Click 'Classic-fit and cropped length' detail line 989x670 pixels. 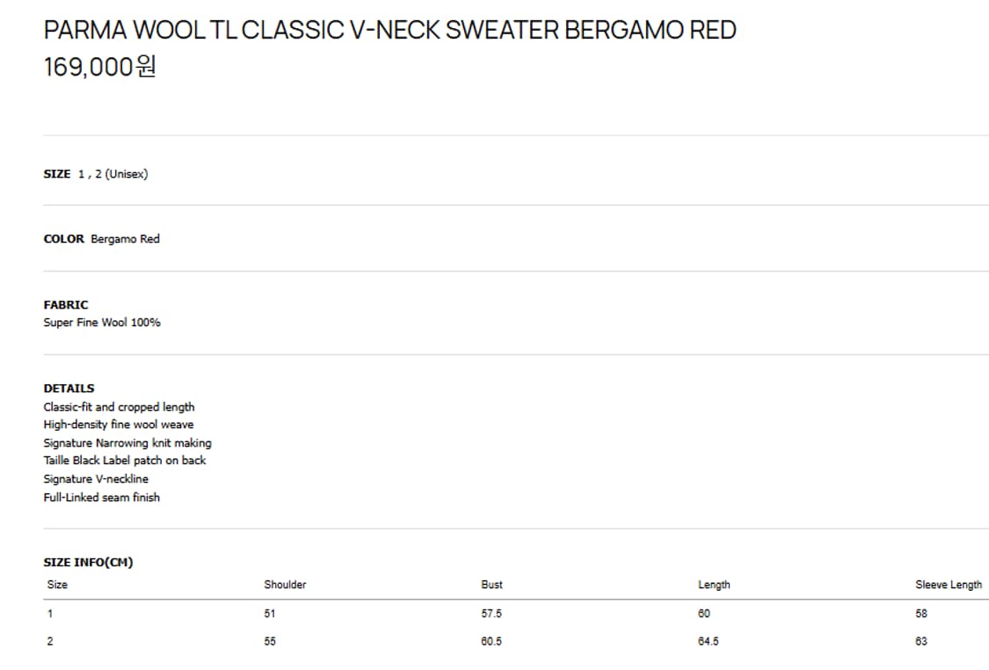119,407
